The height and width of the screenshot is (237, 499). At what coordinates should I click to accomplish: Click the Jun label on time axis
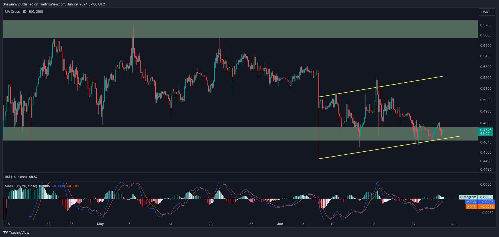click(x=280, y=224)
